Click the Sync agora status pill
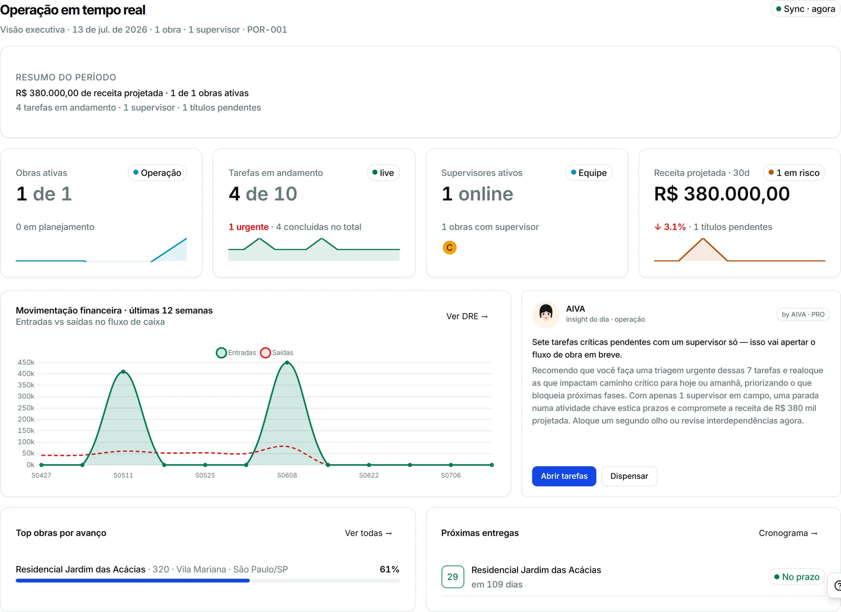Screen dimensions: 841x612 pyautogui.click(x=805, y=9)
